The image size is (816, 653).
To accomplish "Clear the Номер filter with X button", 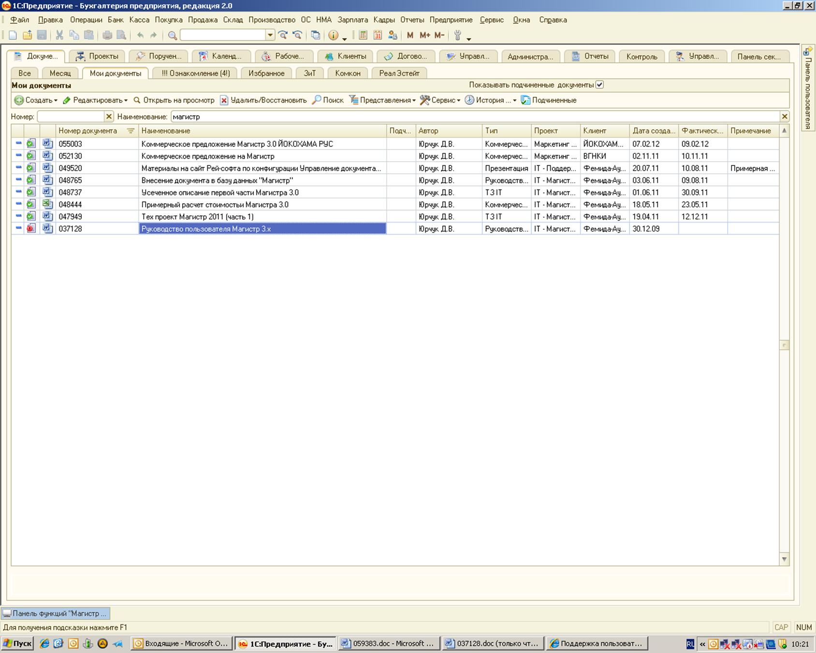I will tap(109, 117).
